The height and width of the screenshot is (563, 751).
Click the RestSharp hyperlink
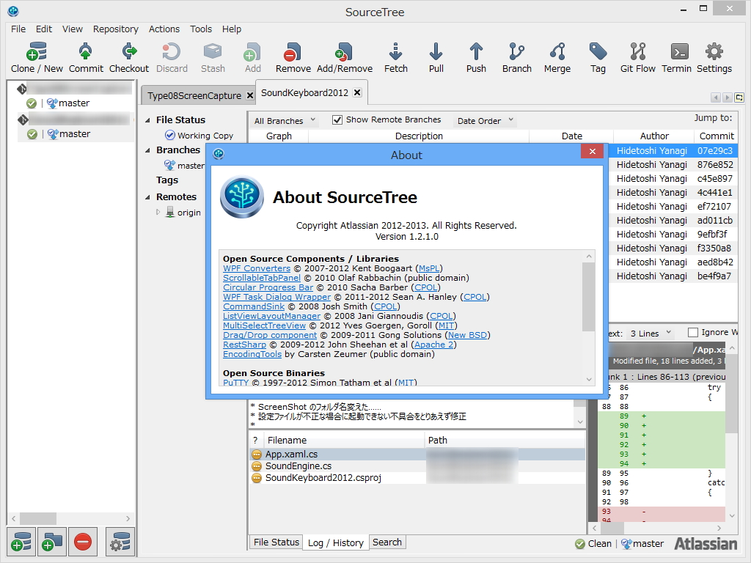pos(244,345)
